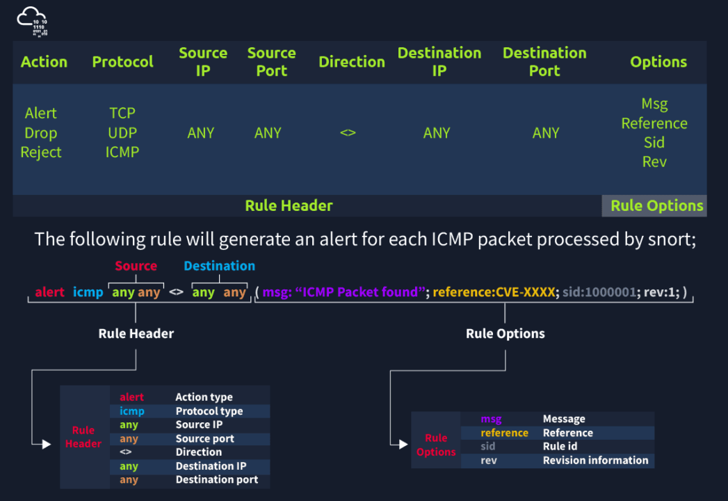Select the orange alert keyword in the rule
Screen dimensions: 728x501
[x=49, y=292]
